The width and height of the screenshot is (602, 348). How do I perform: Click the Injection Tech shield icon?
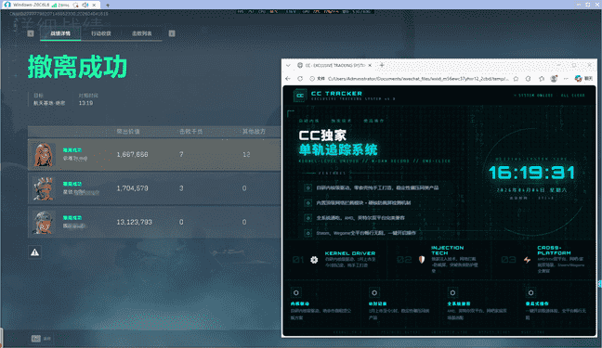point(422,260)
